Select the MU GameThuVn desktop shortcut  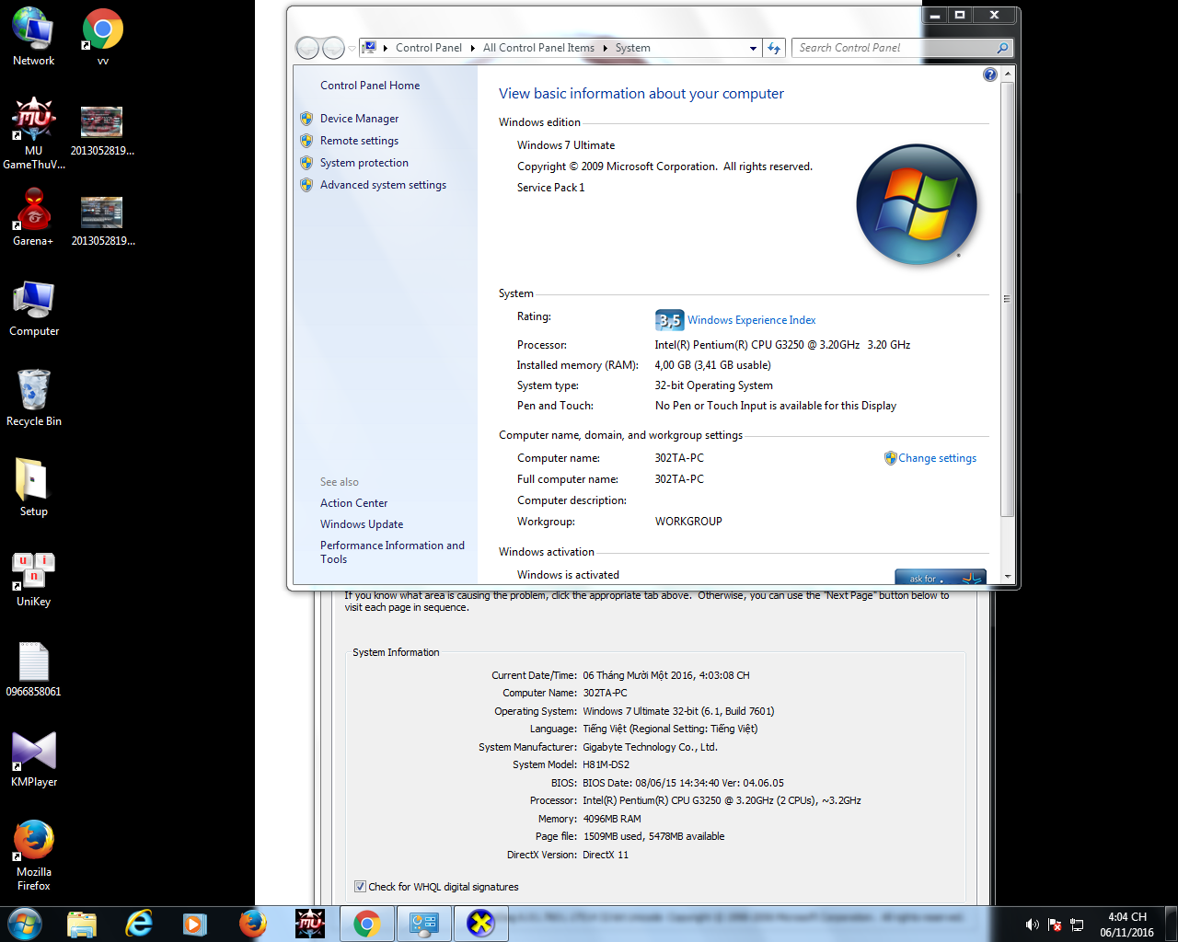tap(34, 133)
